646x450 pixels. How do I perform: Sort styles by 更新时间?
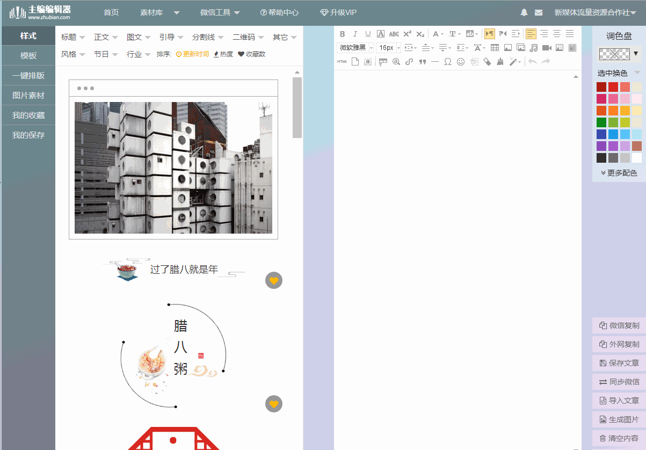coord(192,54)
